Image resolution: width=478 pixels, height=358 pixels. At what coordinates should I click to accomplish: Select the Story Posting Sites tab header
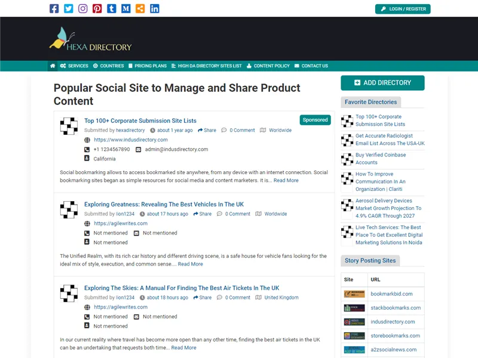click(x=370, y=261)
